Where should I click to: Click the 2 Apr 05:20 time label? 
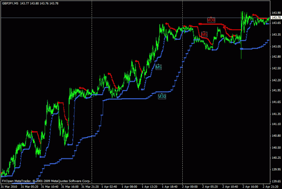[210, 187]
